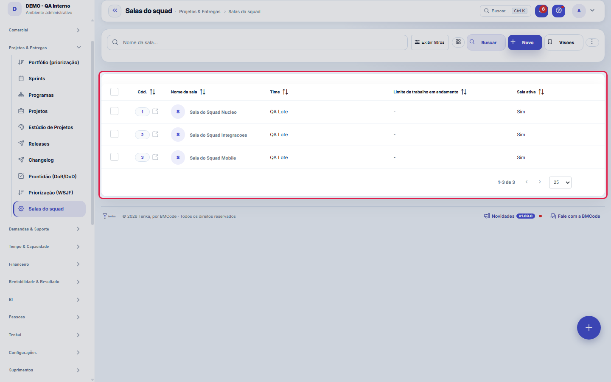Open the help question-mark icon
The height and width of the screenshot is (382, 611).
(558, 11)
